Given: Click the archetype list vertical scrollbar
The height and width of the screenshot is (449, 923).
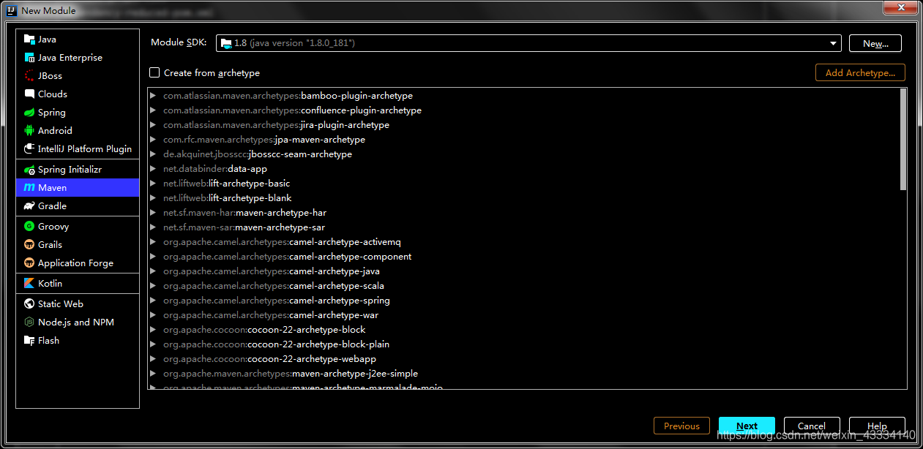Looking at the screenshot, I should [x=903, y=139].
